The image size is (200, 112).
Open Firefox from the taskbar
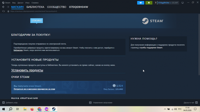32,109
